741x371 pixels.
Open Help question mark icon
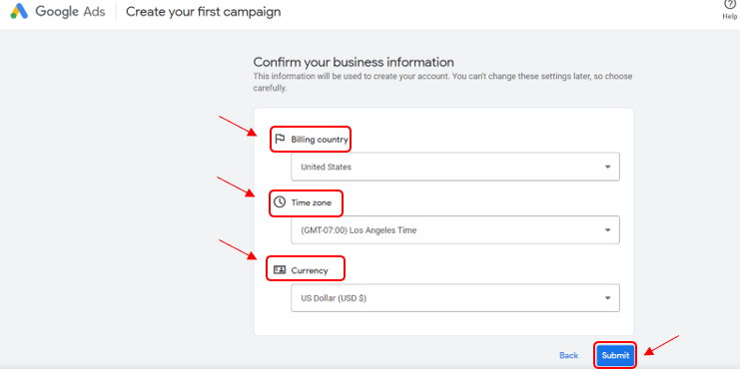[730, 4]
